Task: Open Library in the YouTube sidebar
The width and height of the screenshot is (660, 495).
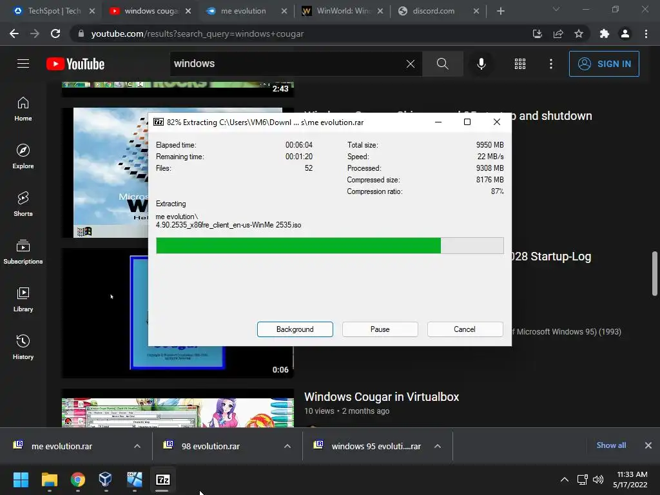Action: point(23,299)
